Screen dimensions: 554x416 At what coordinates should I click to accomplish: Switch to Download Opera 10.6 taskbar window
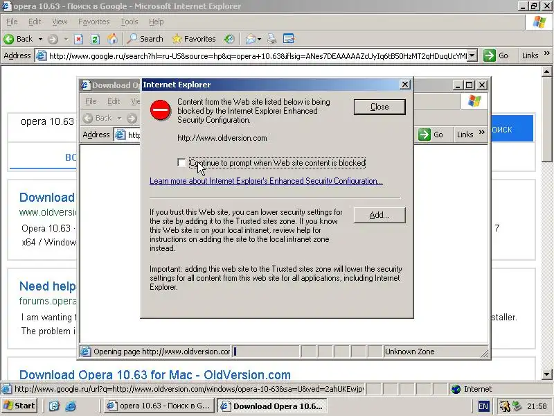(271, 406)
